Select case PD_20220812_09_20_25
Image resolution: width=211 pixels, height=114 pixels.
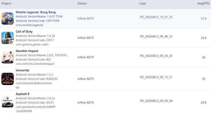coord(156,56)
